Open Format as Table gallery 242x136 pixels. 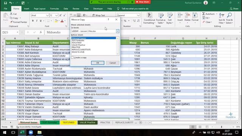(x=161, y=19)
